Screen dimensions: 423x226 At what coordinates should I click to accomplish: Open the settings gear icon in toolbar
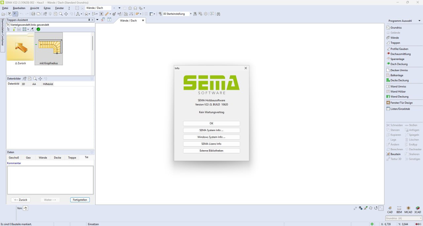click(206, 14)
